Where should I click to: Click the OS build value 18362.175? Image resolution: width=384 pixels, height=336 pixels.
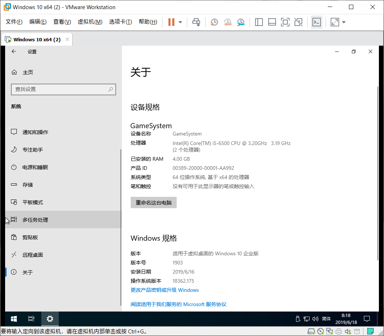point(183,281)
